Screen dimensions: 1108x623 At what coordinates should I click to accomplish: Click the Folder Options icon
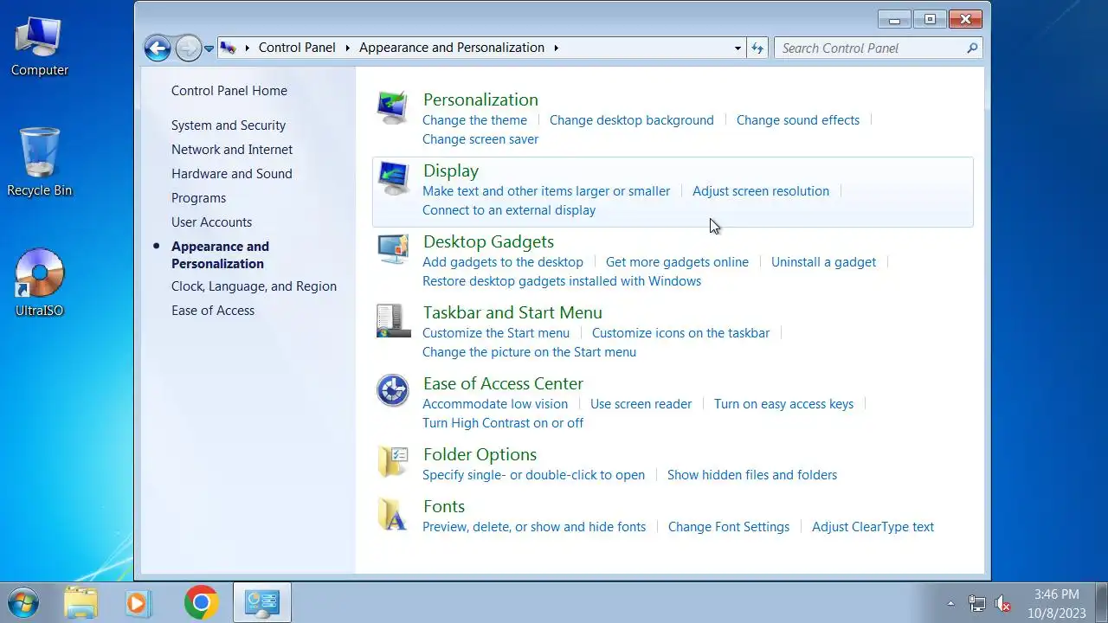click(393, 461)
